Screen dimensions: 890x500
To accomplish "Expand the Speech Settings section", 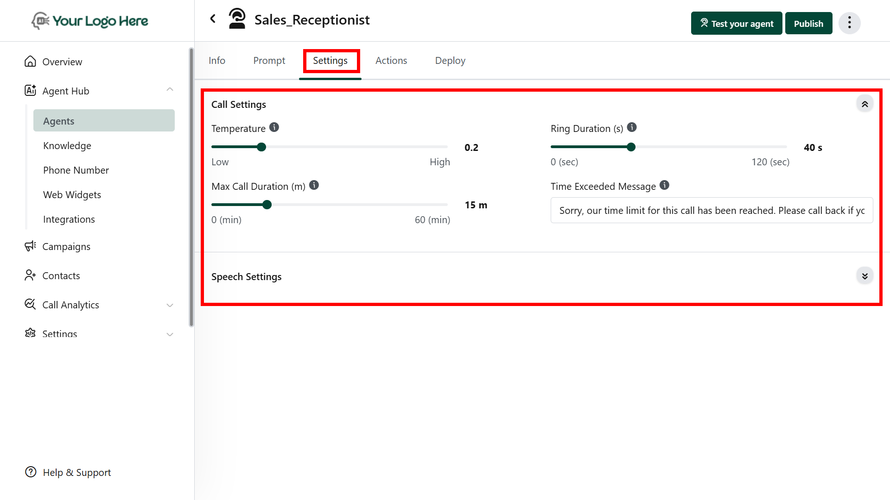I will (865, 276).
